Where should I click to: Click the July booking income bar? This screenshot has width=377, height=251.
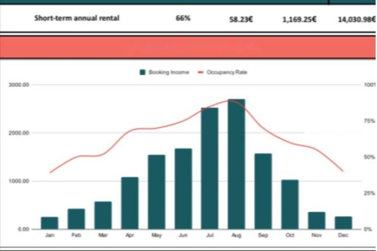pos(209,168)
